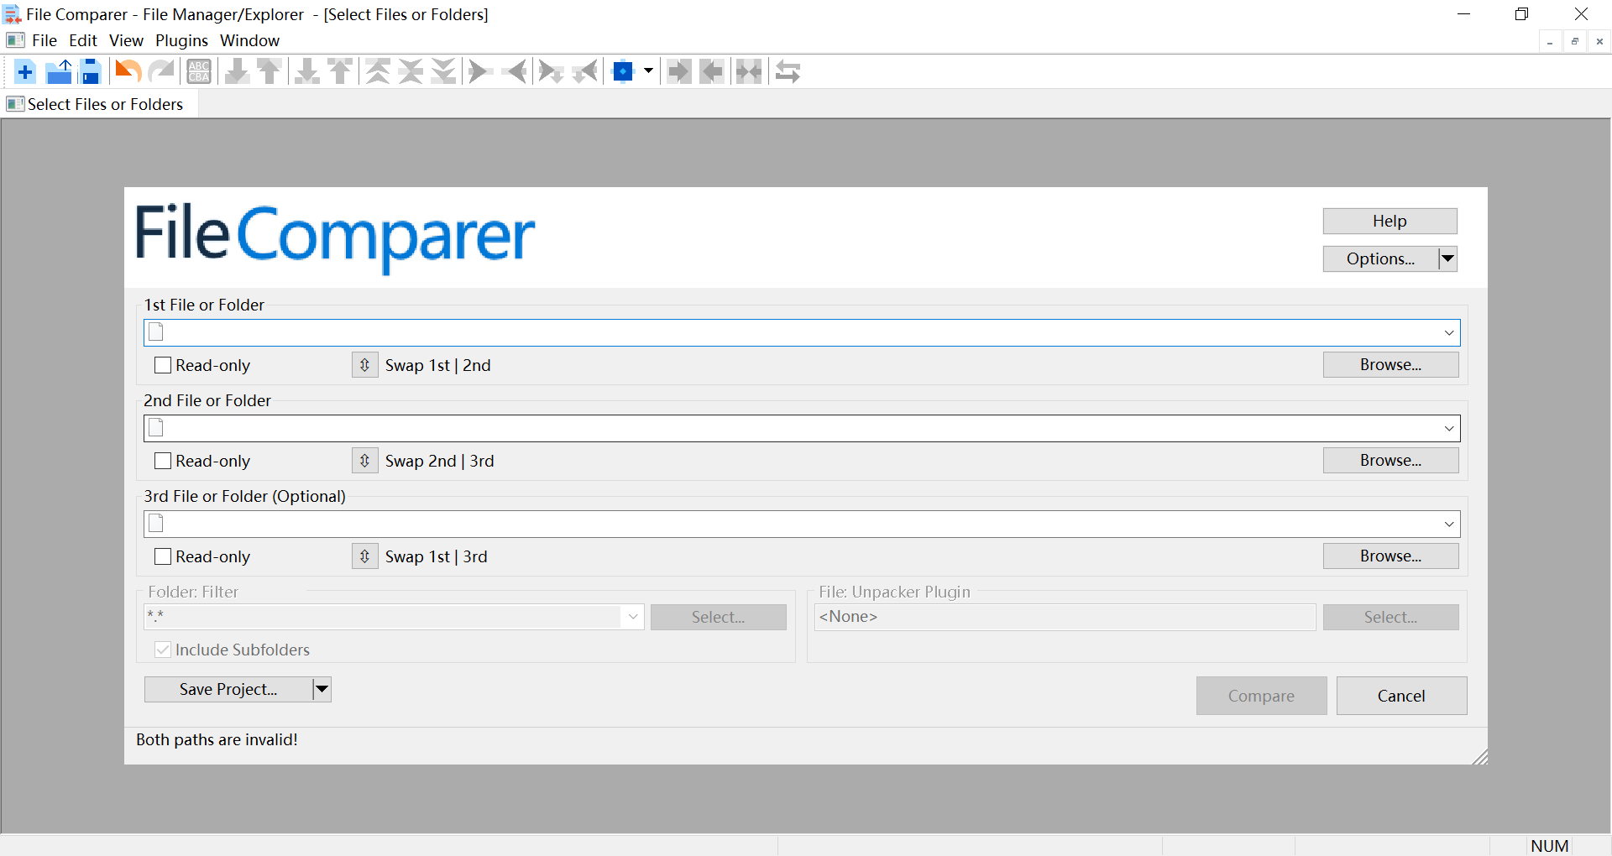The image size is (1612, 856).
Task: Click the Auto Merge converging-arrows icon
Action: coord(749,72)
